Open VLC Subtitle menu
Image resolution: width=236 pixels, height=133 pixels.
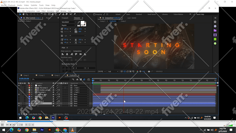34,5
